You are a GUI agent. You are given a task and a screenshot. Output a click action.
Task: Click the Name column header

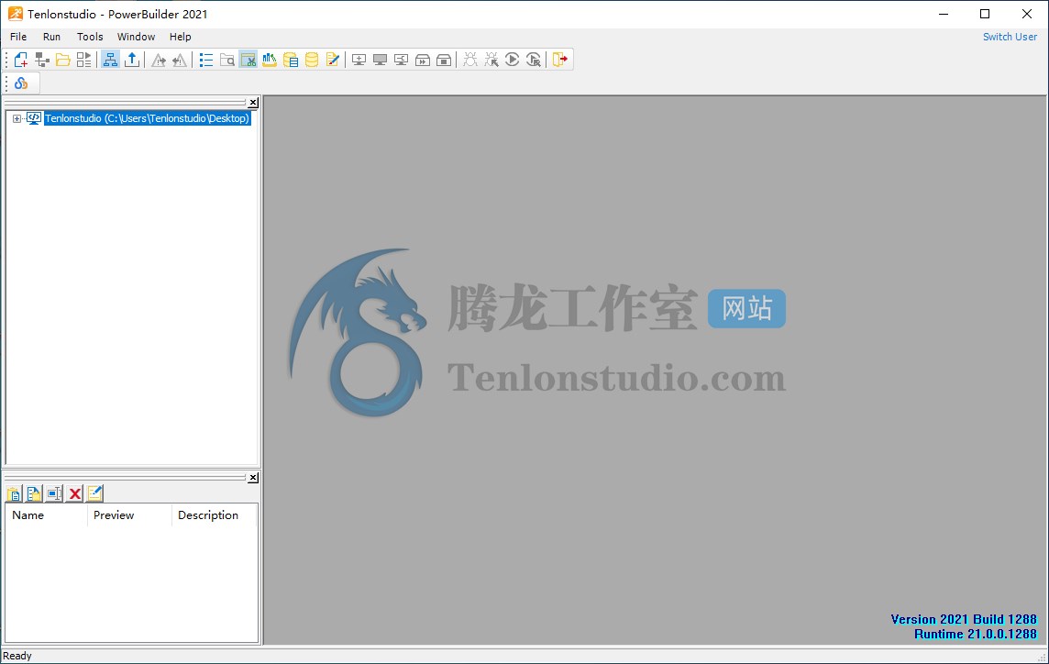(47, 515)
